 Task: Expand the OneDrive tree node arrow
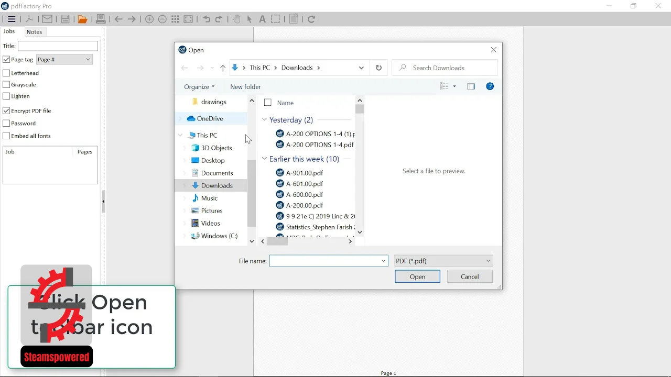click(180, 119)
